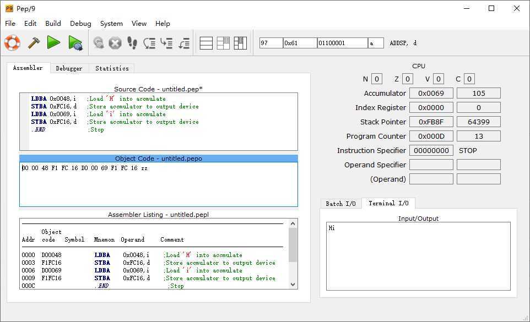Click the binary converter field 01100001
This screenshot has width=530, height=322.
342,43
